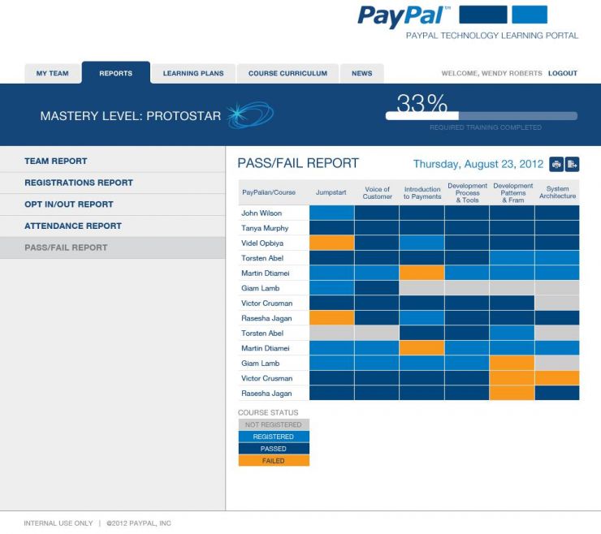Select the Videl Opbiya row name
The width and height of the screenshot is (601, 534).
(262, 243)
